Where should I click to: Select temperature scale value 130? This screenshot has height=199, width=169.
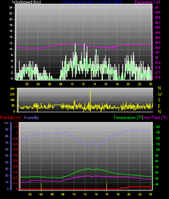[158, 132]
